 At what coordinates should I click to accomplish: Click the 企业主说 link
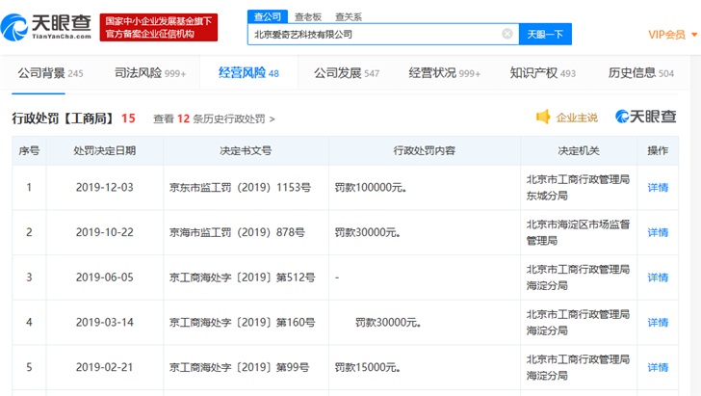(577, 118)
